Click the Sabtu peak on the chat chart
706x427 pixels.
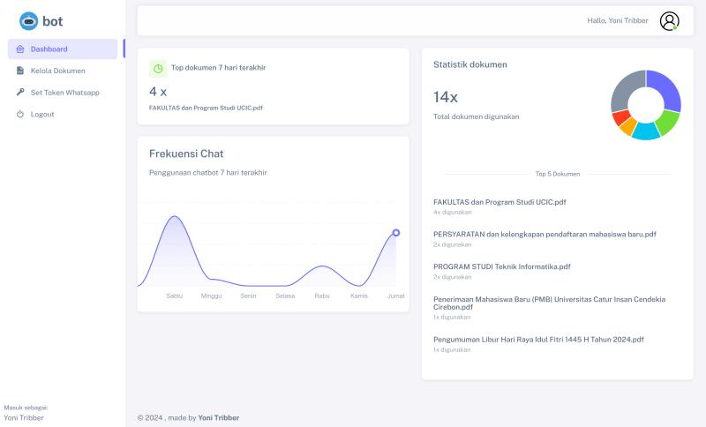175,217
